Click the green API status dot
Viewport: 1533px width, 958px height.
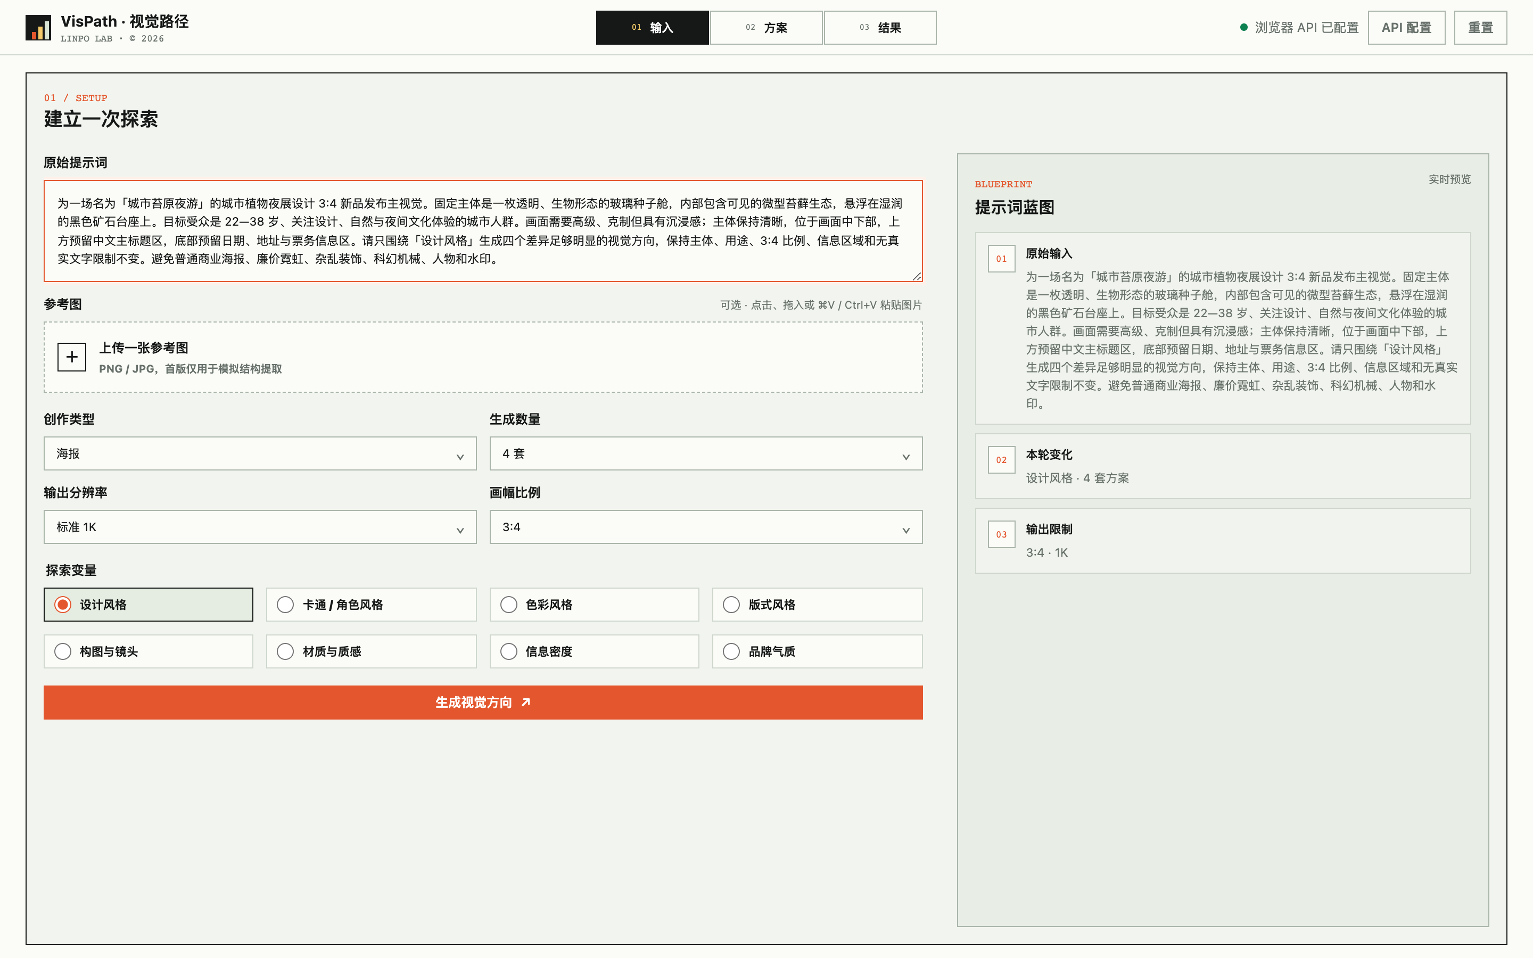pos(1243,27)
